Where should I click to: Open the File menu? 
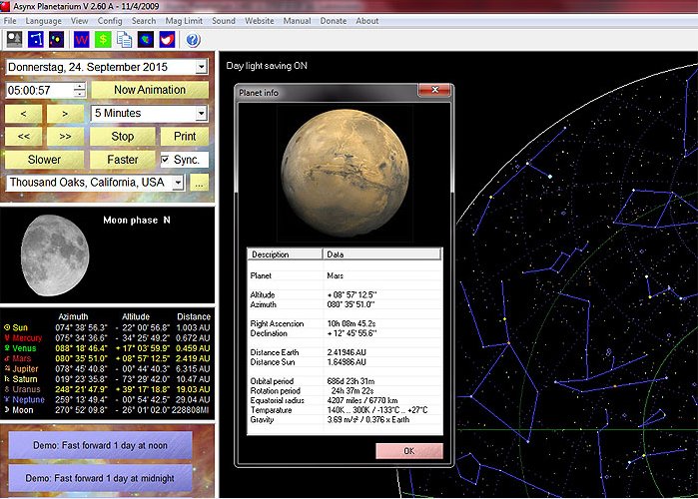tap(10, 21)
